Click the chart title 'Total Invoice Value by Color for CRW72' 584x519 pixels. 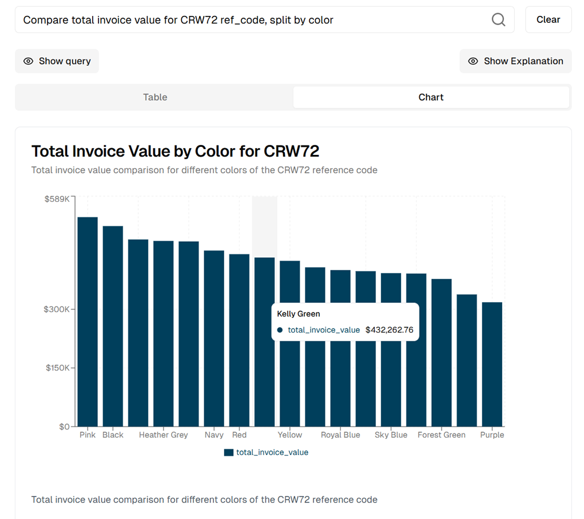coord(175,151)
